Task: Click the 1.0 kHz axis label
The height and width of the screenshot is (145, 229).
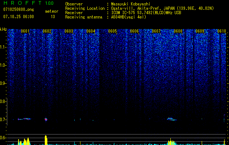Action: coord(3,65)
